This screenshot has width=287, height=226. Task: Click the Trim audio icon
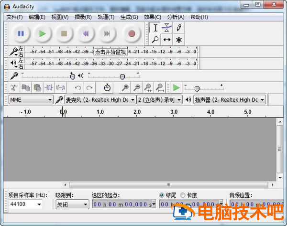coord(49,88)
